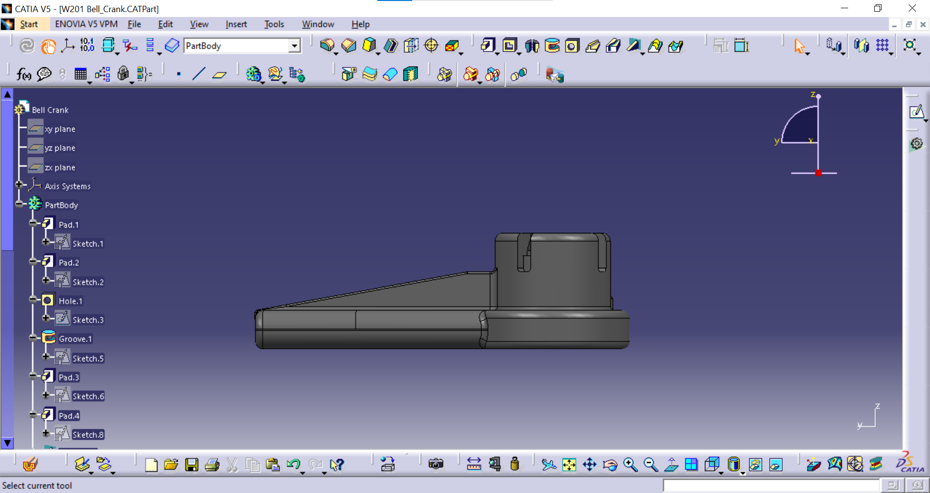The image size is (930, 493).
Task: Select the Thread/Tap tool
Action: (x=431, y=46)
